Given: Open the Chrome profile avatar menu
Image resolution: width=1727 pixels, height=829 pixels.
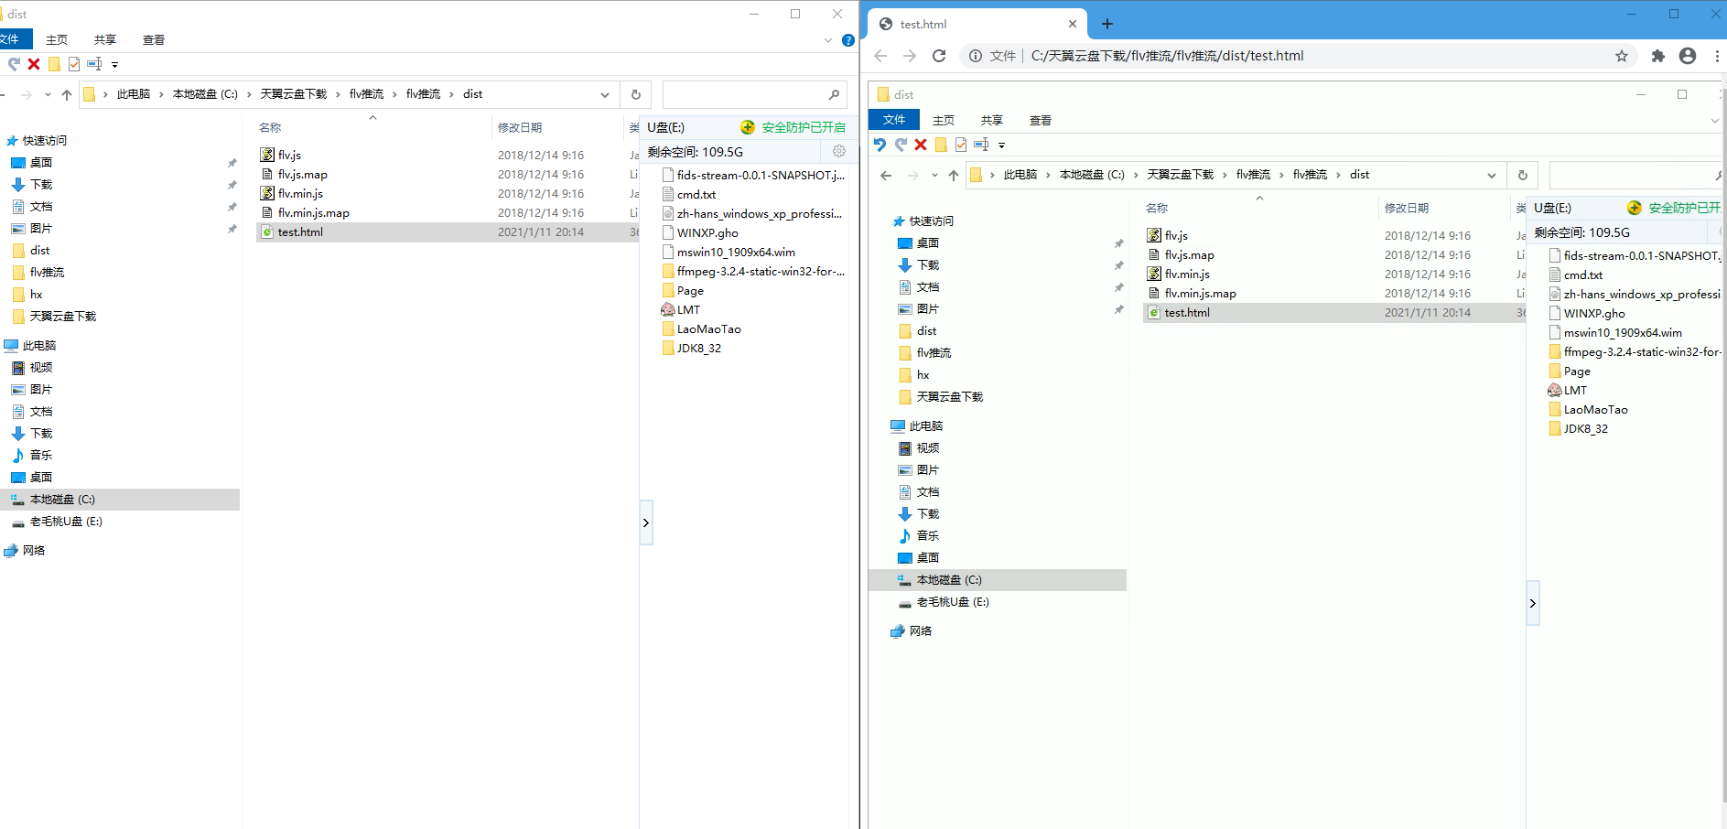Looking at the screenshot, I should pos(1688,56).
